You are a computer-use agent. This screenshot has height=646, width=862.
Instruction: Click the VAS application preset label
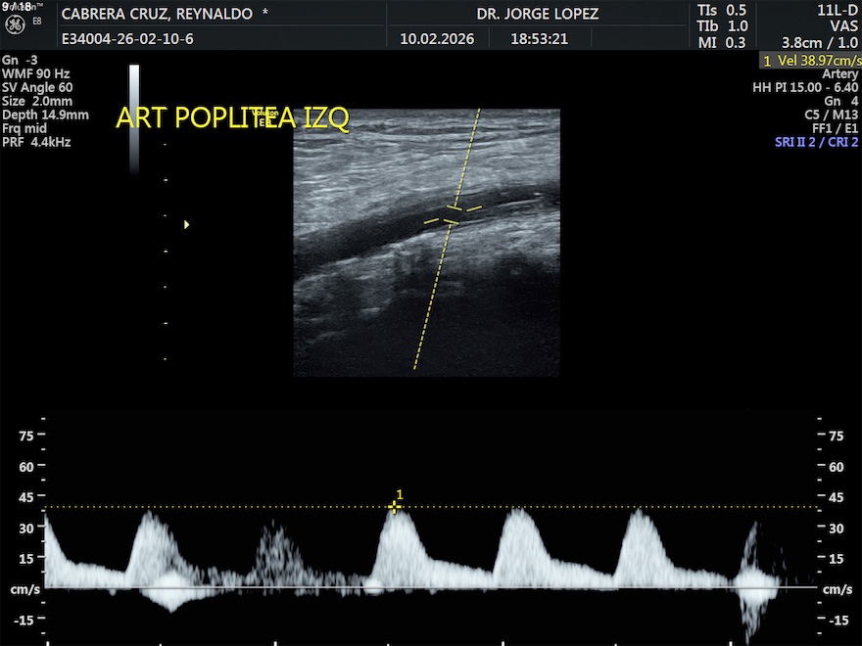point(844,26)
